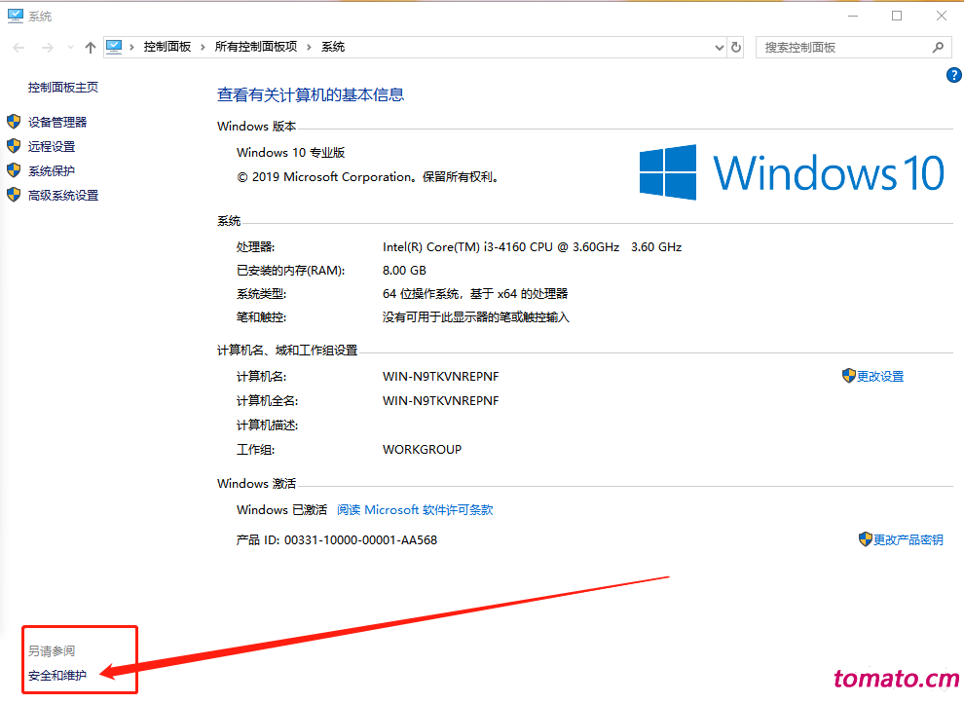
Task: Open 远程设置 link
Action: [52, 146]
